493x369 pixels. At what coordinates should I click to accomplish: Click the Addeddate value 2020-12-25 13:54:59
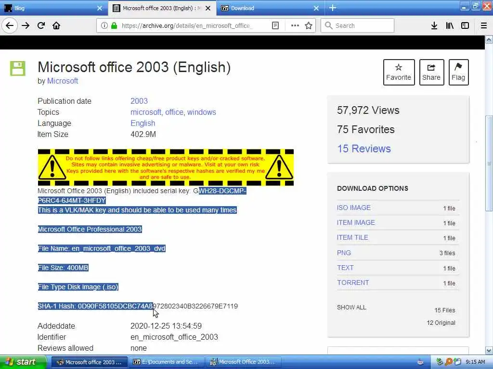pyautogui.click(x=166, y=326)
